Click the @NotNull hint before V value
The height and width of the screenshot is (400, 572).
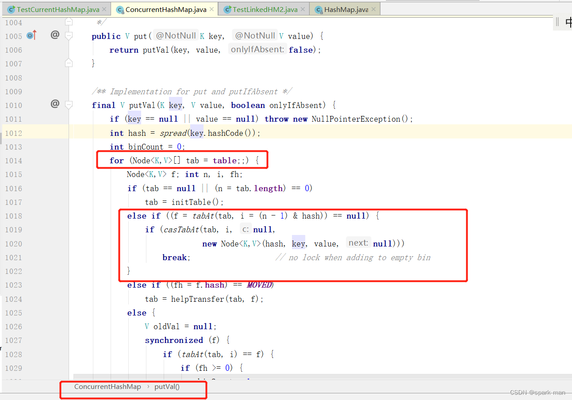(255, 36)
